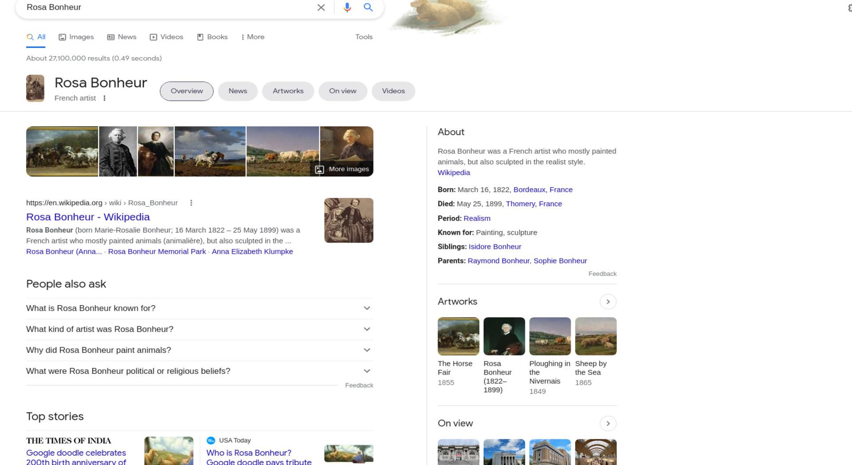The height and width of the screenshot is (465, 852).
Task: Open the last On view museum gallery thumbnail
Action: click(596, 452)
